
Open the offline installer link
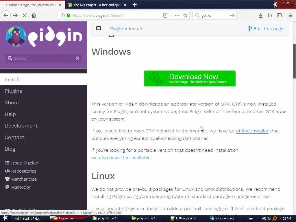pyautogui.click(x=252, y=131)
